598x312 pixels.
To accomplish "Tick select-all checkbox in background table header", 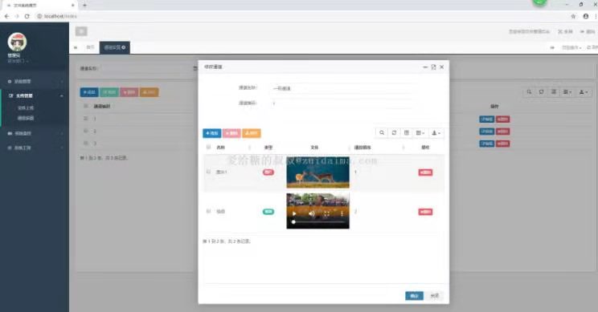I will (85, 106).
